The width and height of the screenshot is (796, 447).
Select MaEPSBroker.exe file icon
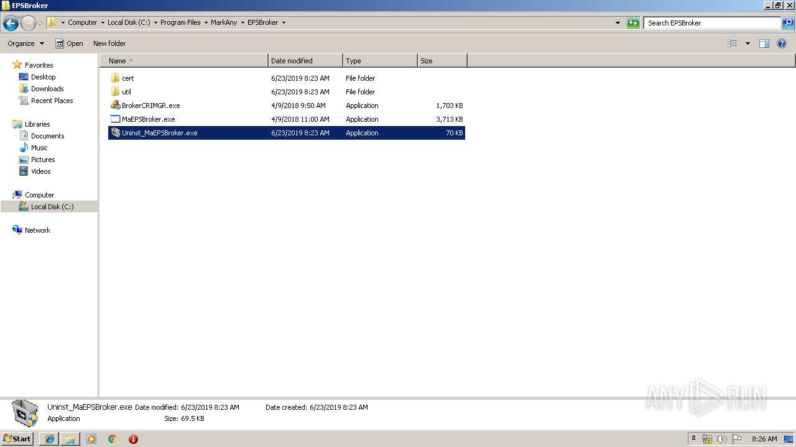[x=115, y=119]
